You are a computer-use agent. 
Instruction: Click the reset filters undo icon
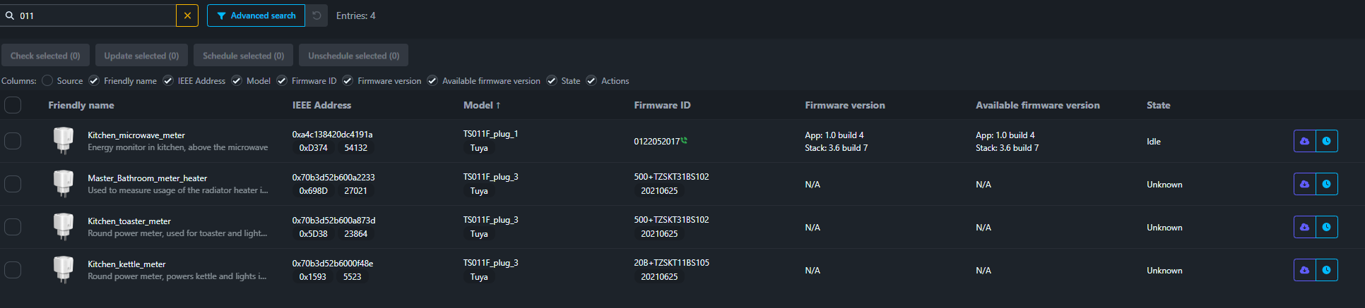point(317,16)
